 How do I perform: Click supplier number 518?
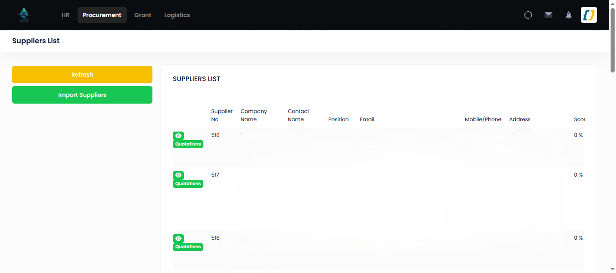[215, 135]
